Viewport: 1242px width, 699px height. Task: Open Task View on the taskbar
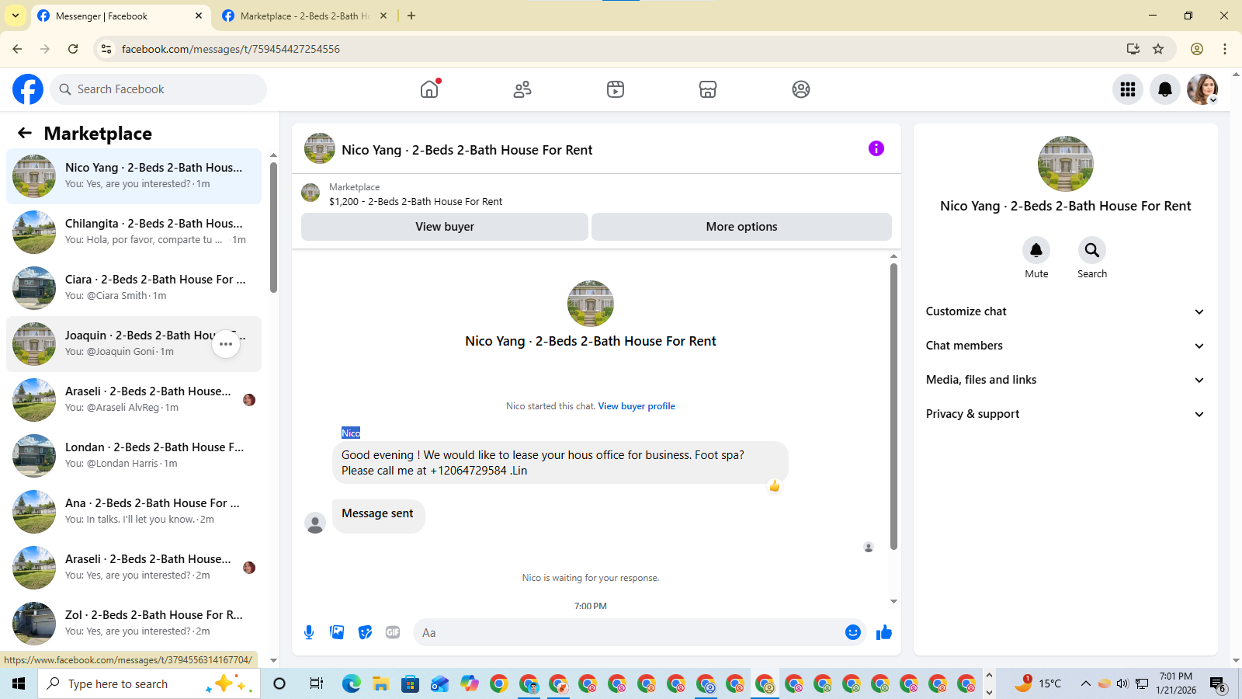tap(316, 683)
